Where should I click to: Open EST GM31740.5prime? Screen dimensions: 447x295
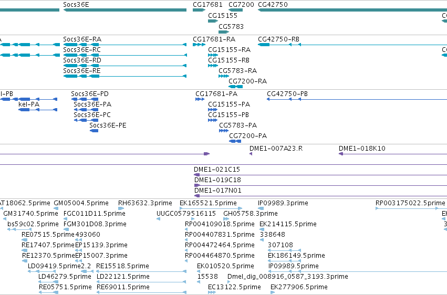tap(31, 214)
